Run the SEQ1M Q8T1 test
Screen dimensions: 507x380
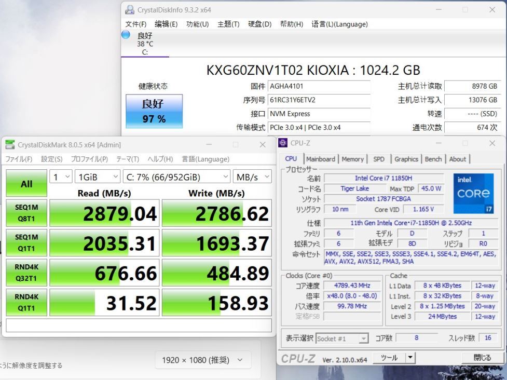pos(26,213)
